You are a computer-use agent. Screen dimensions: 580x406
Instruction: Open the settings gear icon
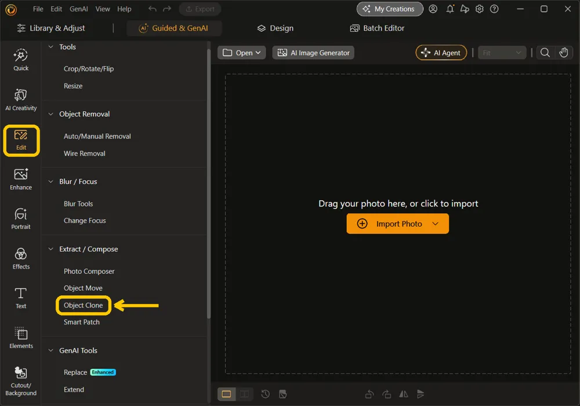pyautogui.click(x=480, y=9)
